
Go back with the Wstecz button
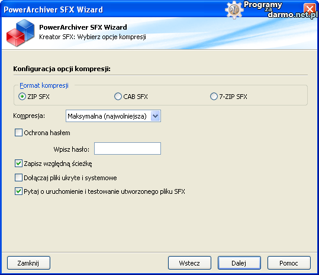tap(189, 263)
